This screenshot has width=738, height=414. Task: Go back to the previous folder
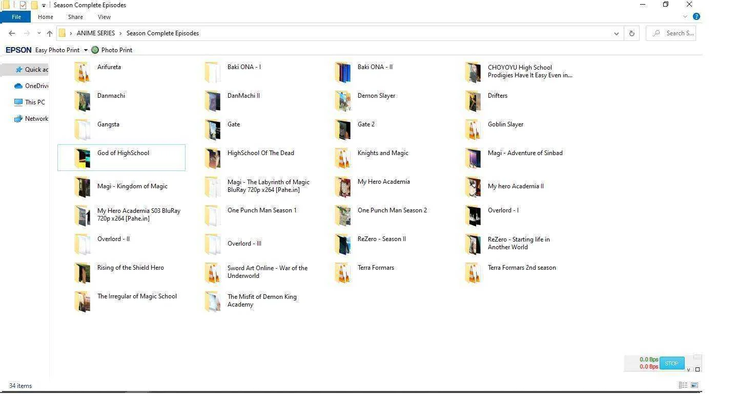12,33
